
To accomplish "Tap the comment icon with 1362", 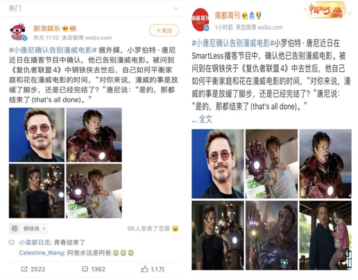I will [x=85, y=269].
